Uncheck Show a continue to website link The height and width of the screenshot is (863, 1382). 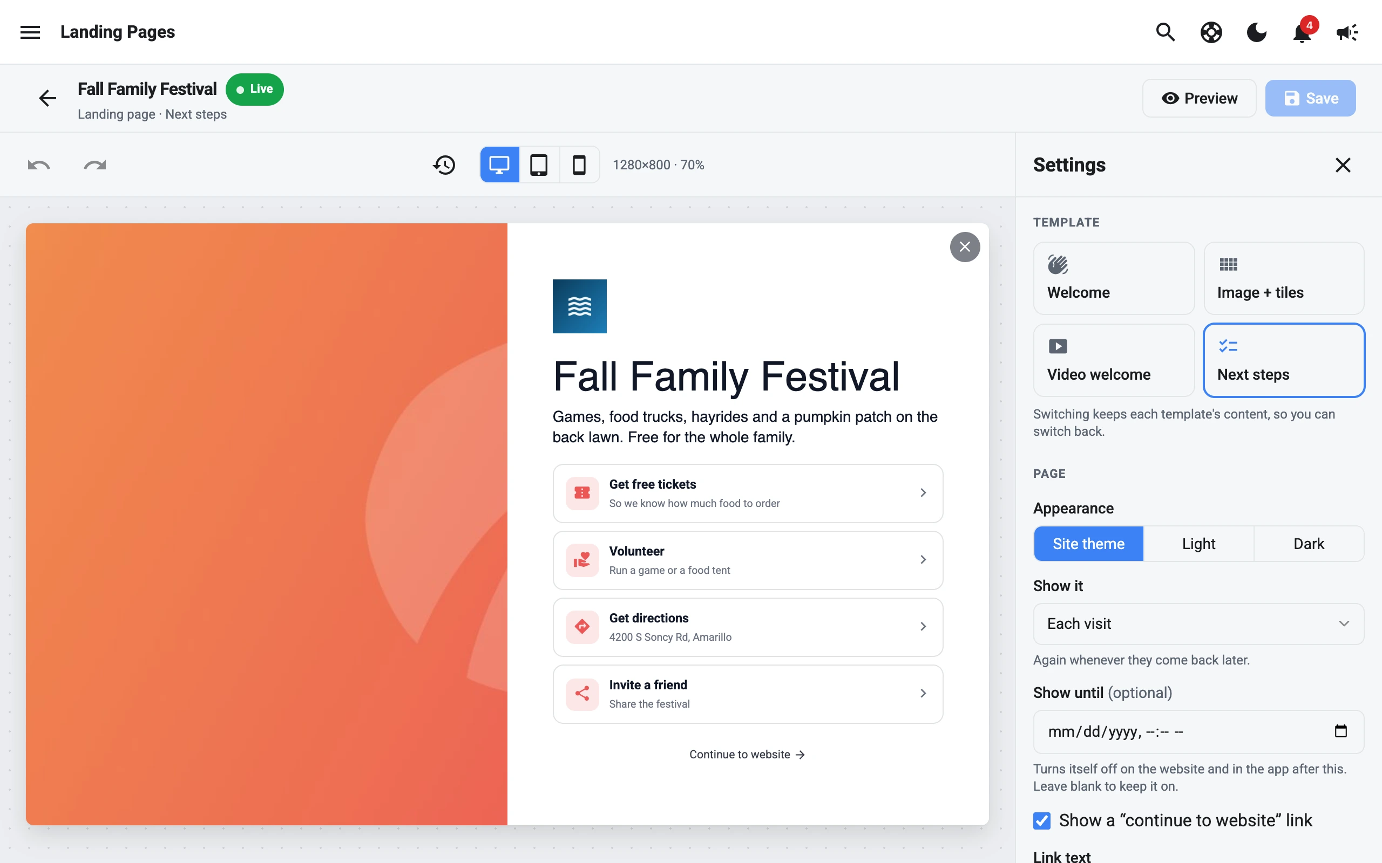[1042, 821]
